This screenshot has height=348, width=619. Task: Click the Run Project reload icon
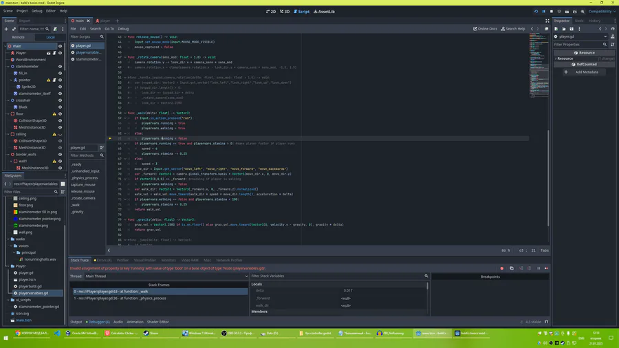click(536, 12)
